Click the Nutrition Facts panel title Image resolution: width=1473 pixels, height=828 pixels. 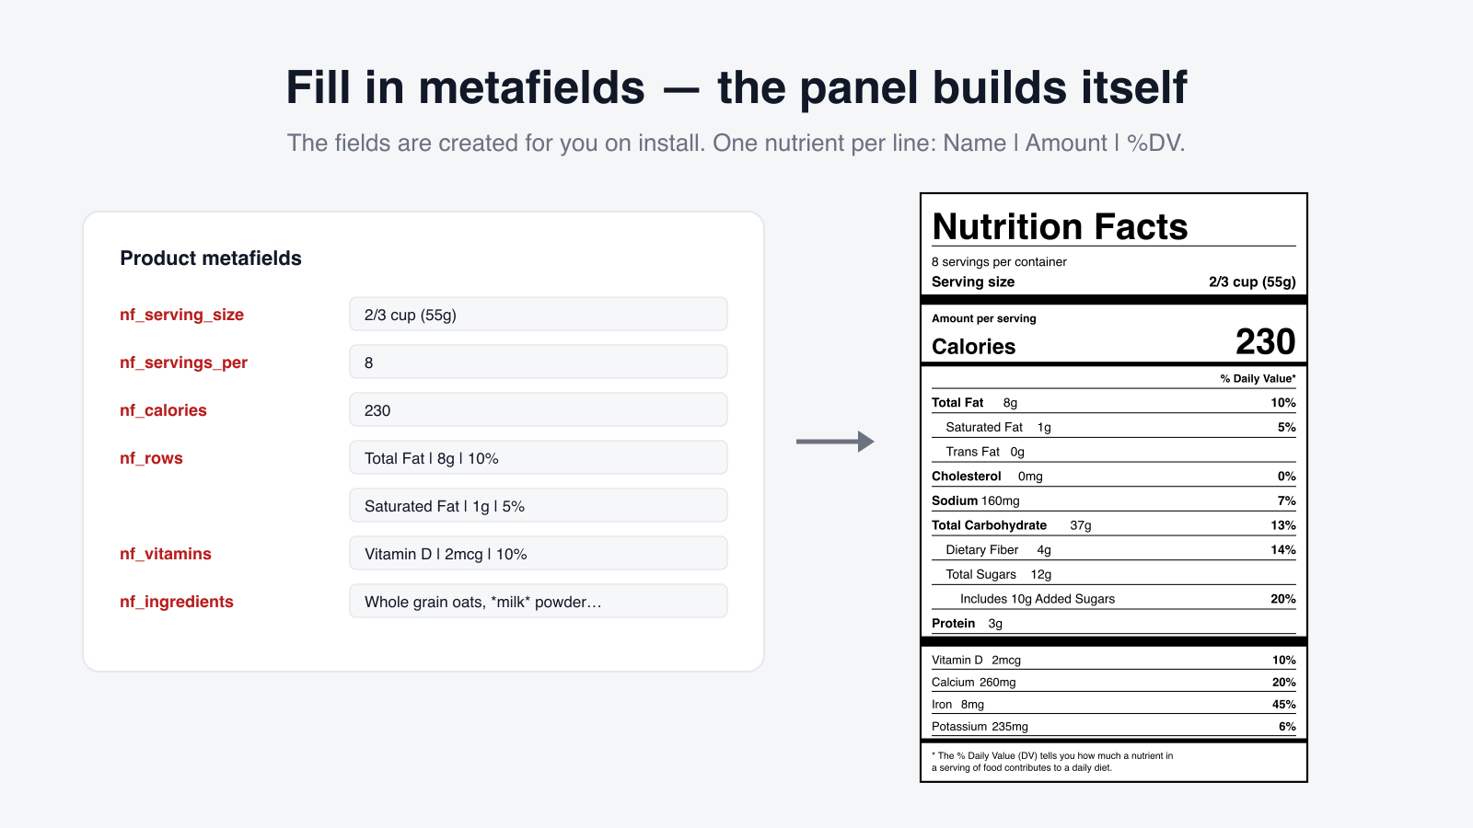pos(1060,226)
